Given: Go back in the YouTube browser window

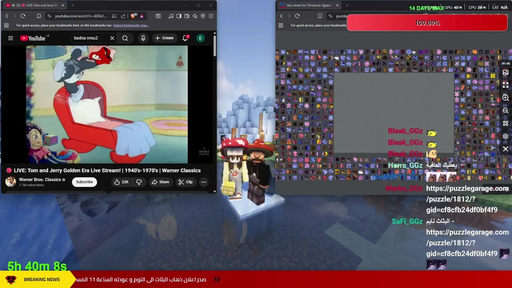Looking at the screenshot, I should click(7, 16).
